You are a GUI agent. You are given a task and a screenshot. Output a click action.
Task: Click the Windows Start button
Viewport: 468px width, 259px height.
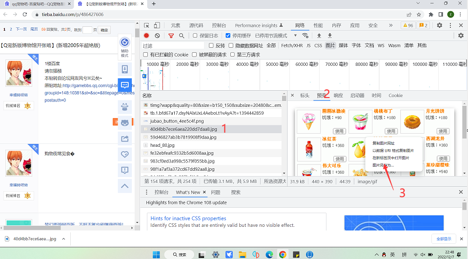pyautogui.click(x=156, y=255)
